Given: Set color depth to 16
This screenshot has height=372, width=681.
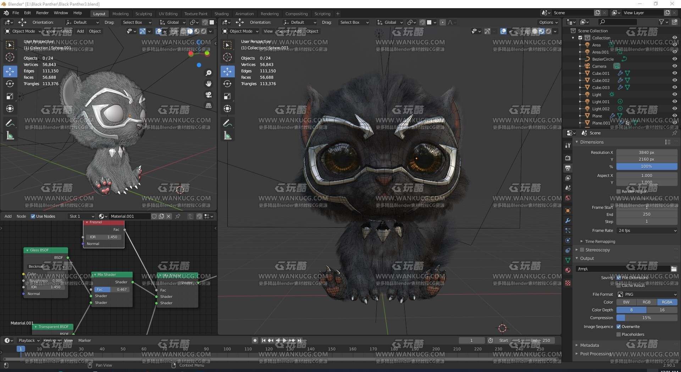Looking at the screenshot, I should pyautogui.click(x=662, y=310).
